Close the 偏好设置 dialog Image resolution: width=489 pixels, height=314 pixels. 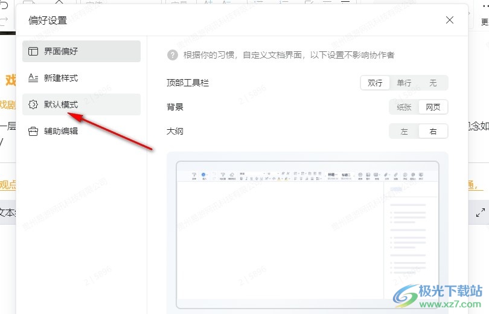click(x=449, y=21)
